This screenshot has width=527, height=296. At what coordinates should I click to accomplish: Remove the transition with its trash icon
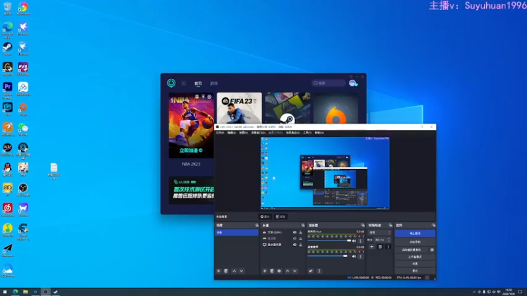[380, 247]
